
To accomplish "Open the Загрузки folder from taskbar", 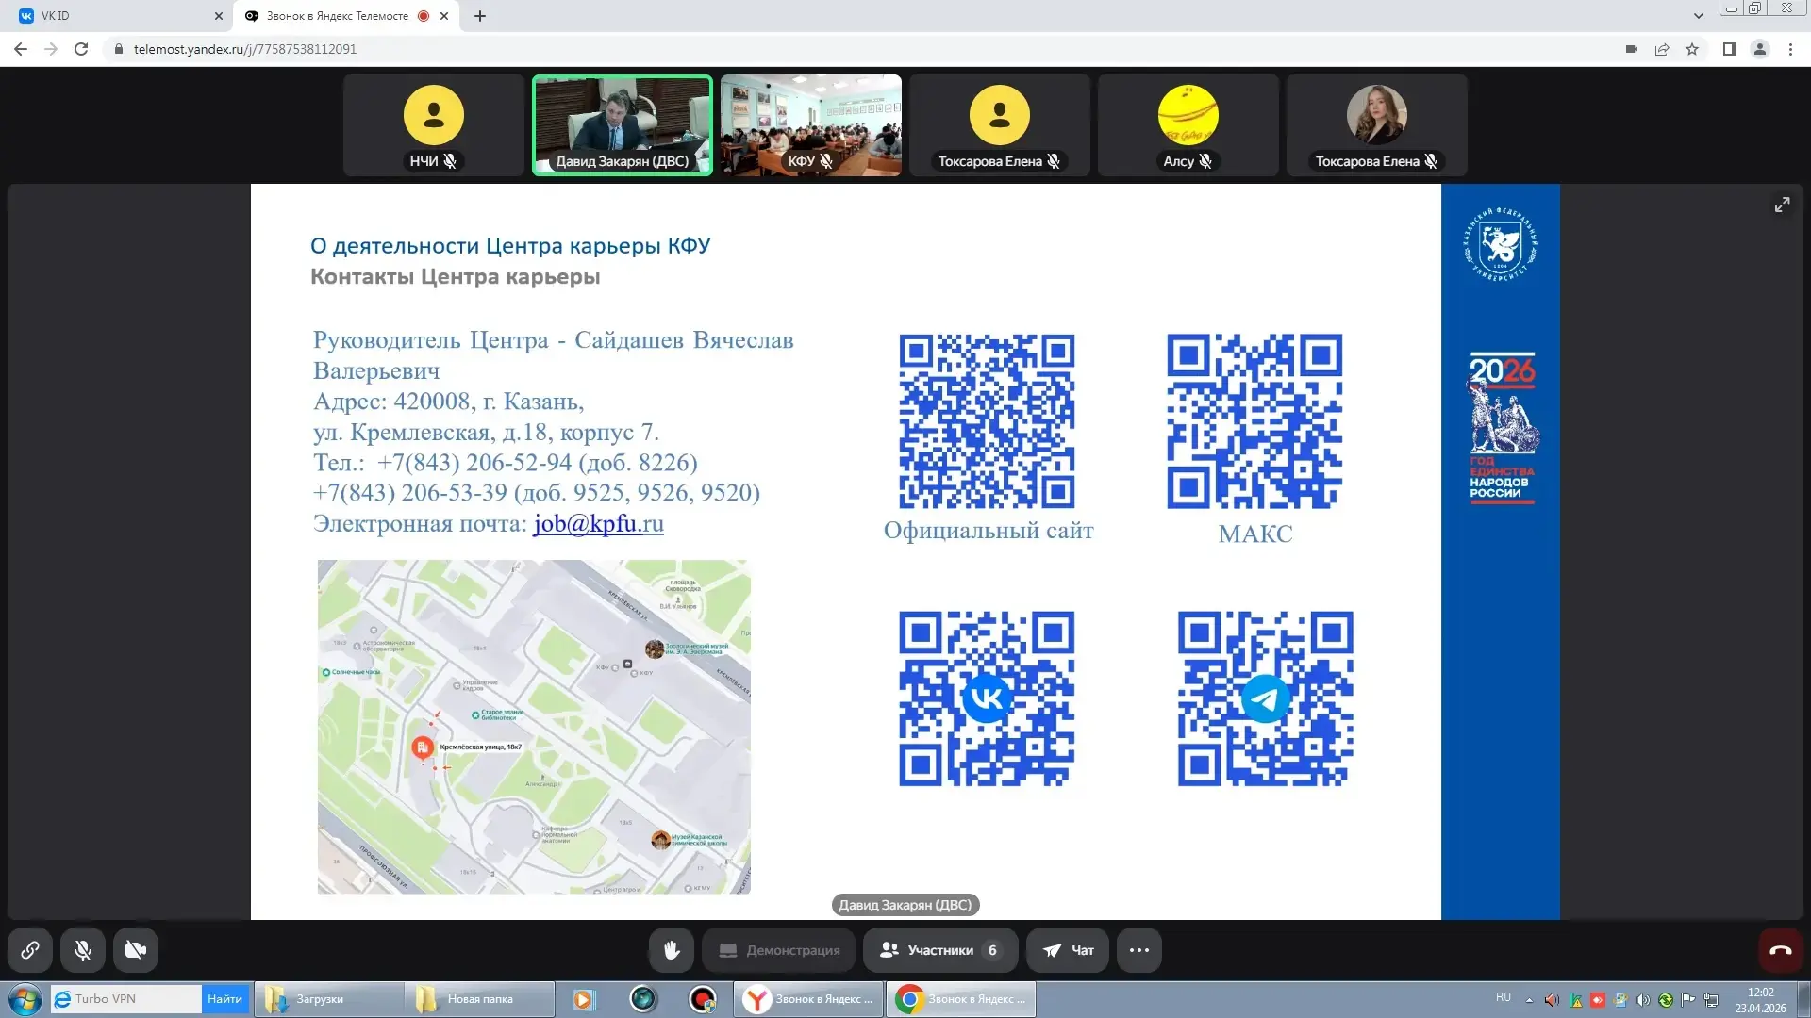I will (x=329, y=999).
